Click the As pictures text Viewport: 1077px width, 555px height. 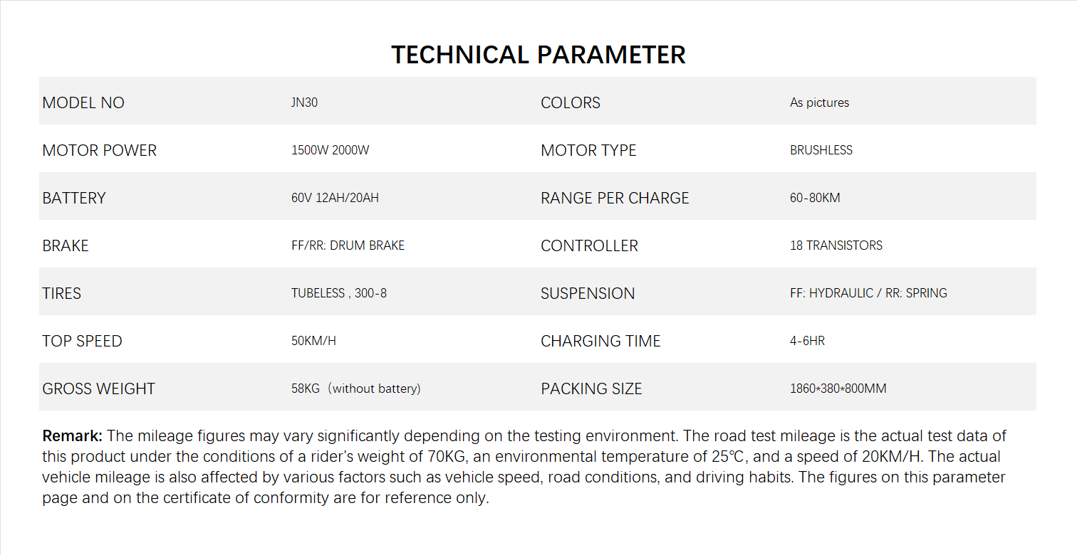[x=819, y=102]
